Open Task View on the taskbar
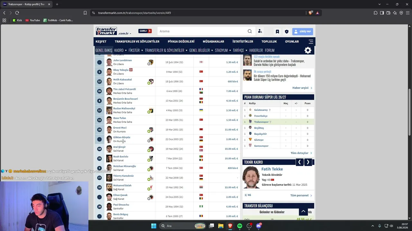412x231 pixels. pos(211,226)
